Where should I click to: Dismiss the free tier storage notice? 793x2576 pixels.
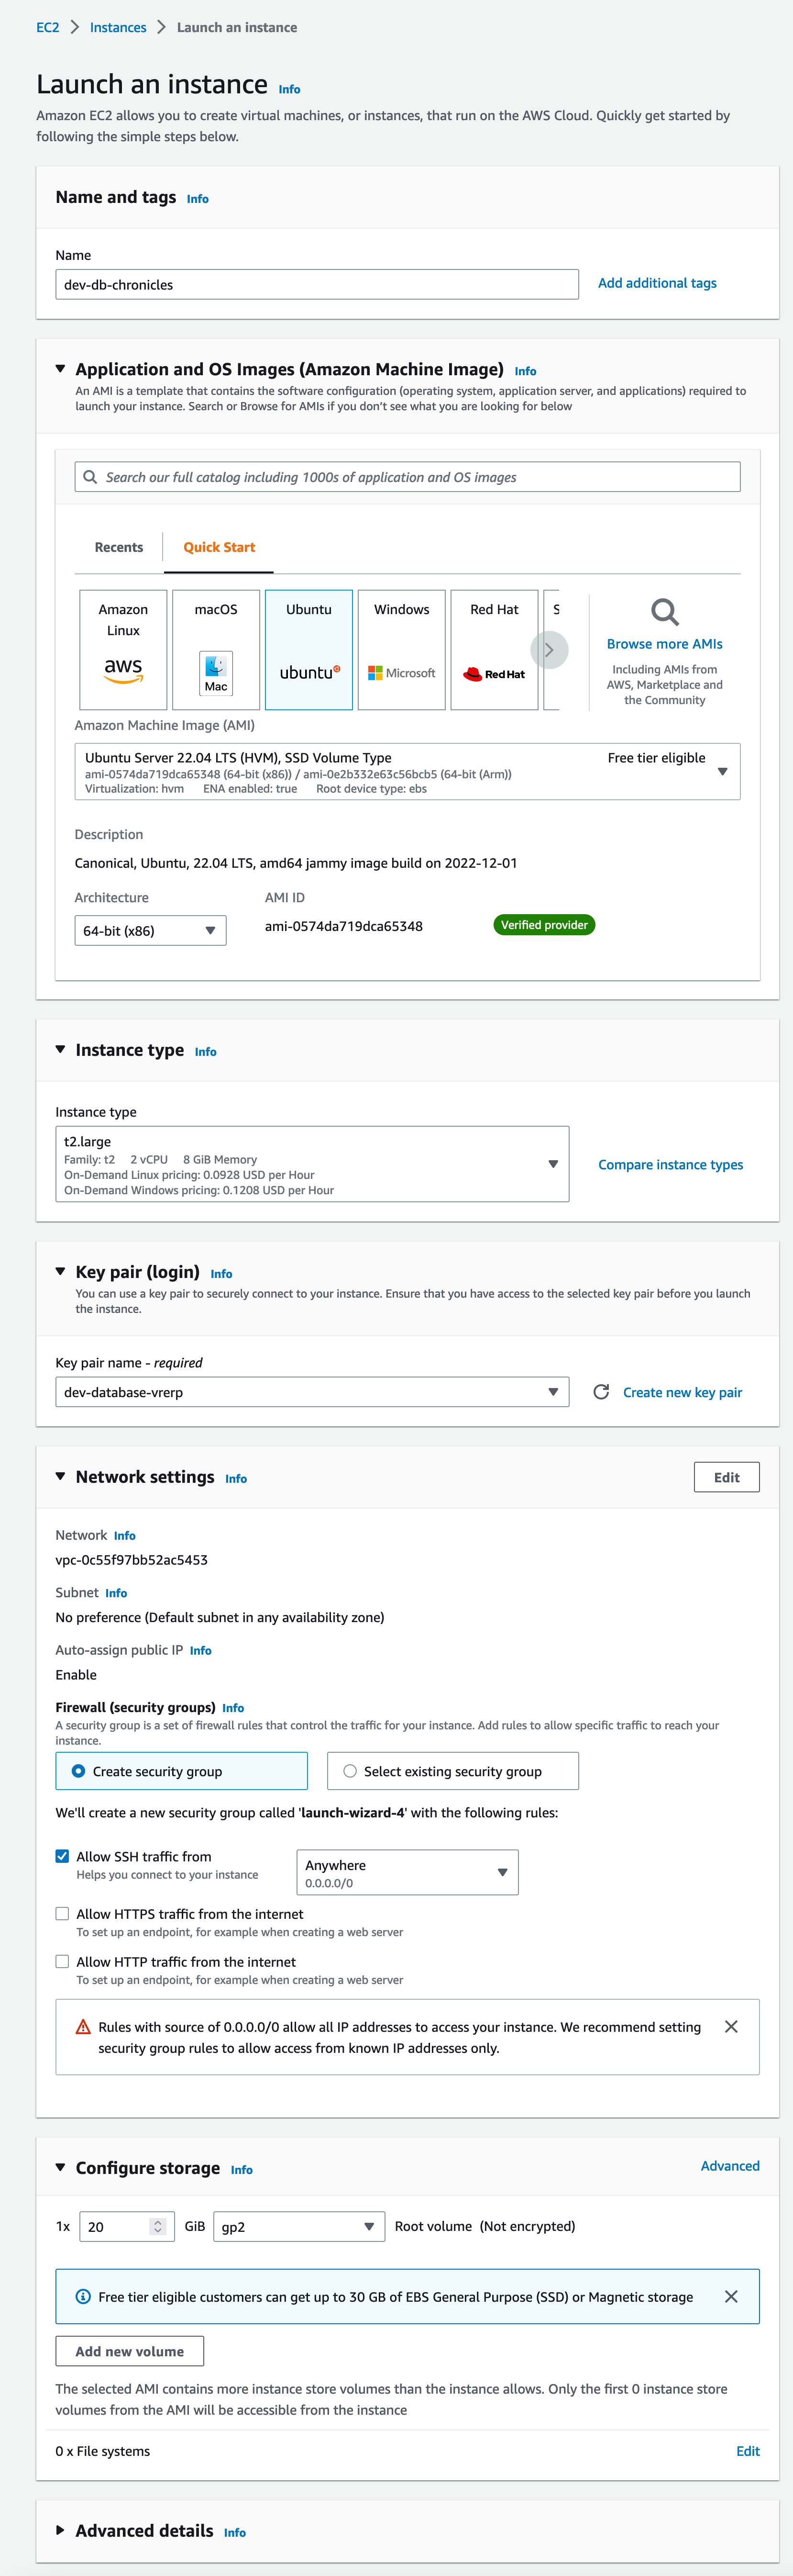click(731, 2296)
